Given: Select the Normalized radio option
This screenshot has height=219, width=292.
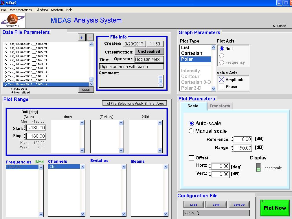Looking at the screenshot, I should coord(12,92).
